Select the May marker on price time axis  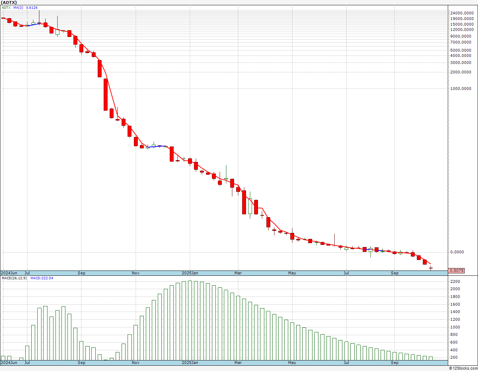tap(292, 273)
